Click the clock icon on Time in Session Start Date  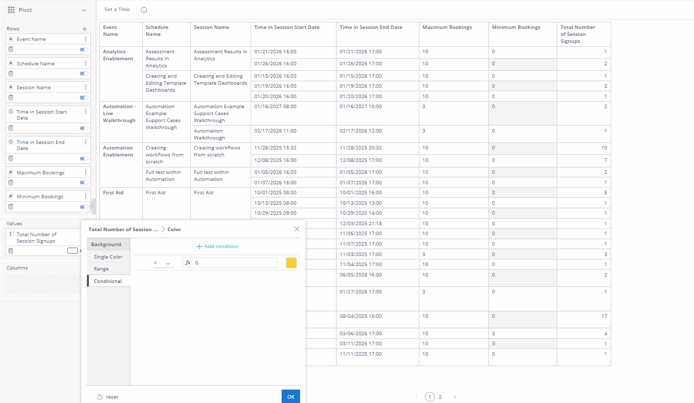[x=10, y=112]
